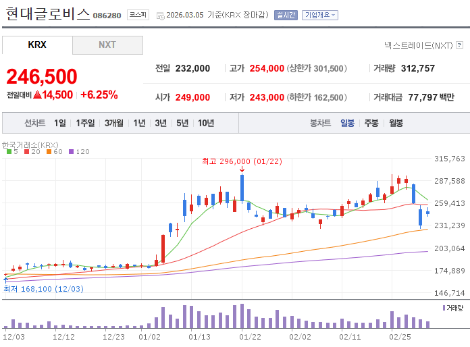The width and height of the screenshot is (470, 347).
Task: Click the 전일 232,000 value
Action: click(192, 68)
